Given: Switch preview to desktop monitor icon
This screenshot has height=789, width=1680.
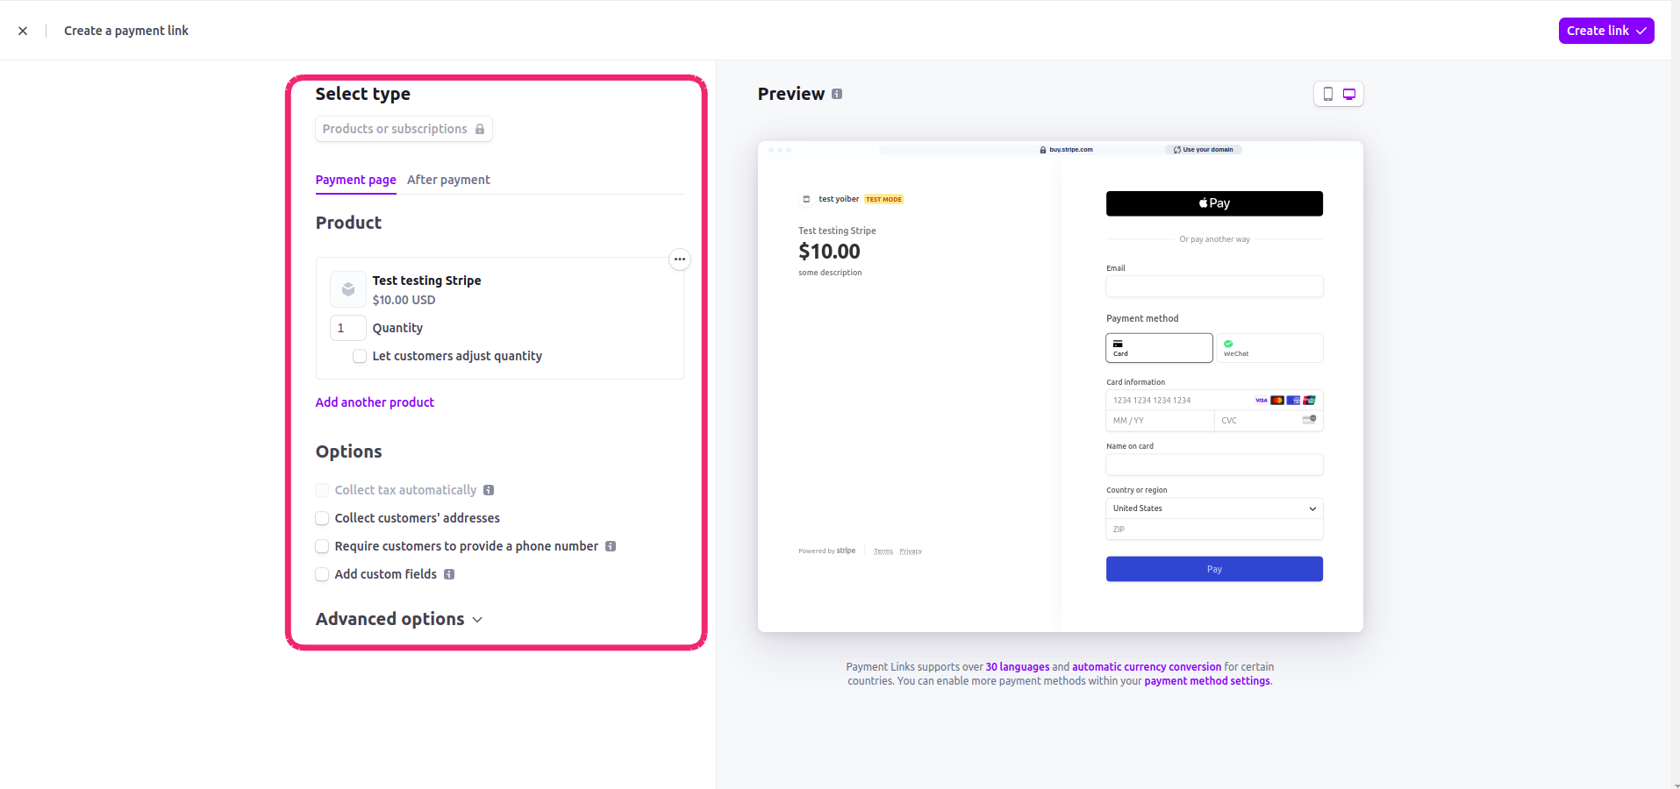Looking at the screenshot, I should click(x=1349, y=94).
